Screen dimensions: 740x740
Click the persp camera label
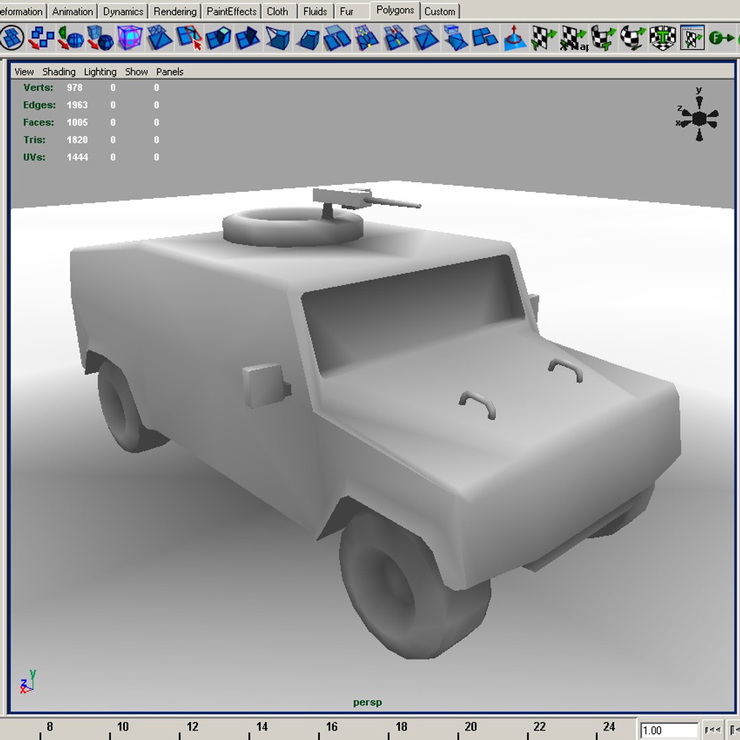pos(368,702)
